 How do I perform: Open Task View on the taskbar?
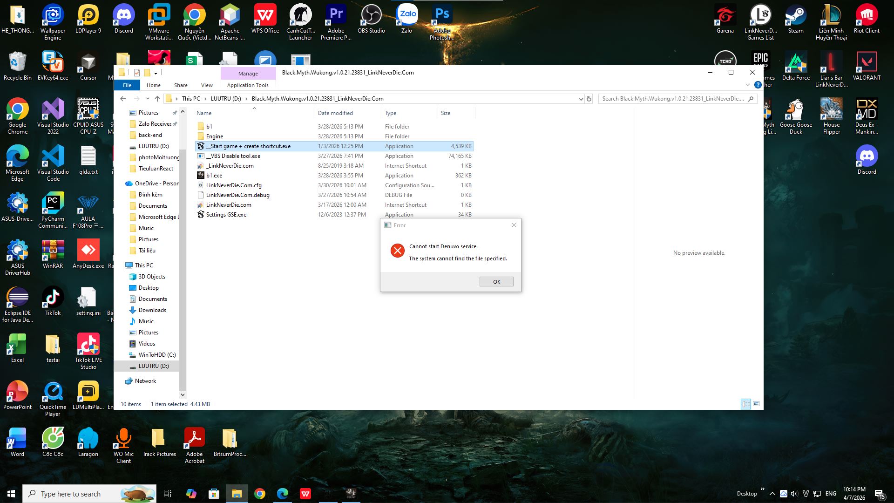click(168, 494)
